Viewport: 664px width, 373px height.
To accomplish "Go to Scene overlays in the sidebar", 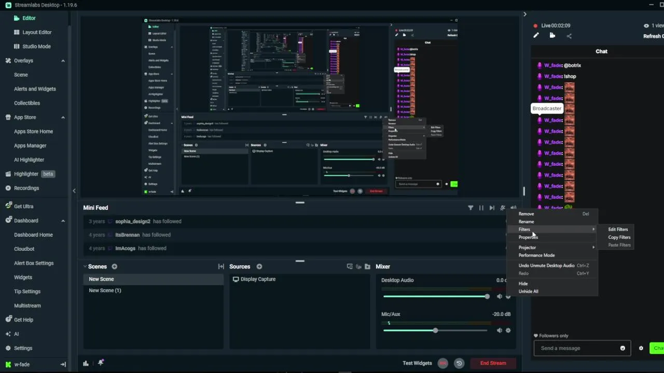I will tap(21, 75).
